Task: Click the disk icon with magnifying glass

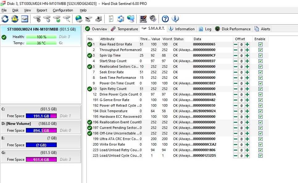Action: pyautogui.click(x=67, y=19)
